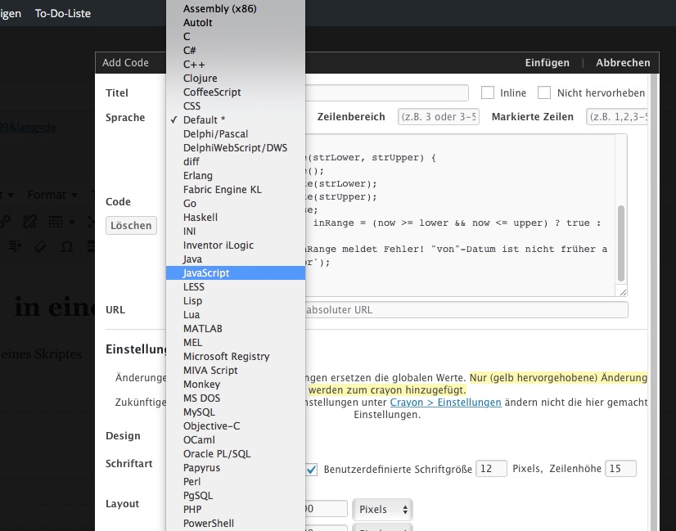This screenshot has height=531, width=676.
Task: Open the Format menu in editor
Action: 52,195
